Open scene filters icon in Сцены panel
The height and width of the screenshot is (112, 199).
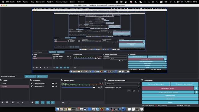point(13,102)
